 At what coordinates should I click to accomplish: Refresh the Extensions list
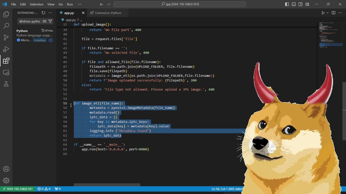(43, 13)
